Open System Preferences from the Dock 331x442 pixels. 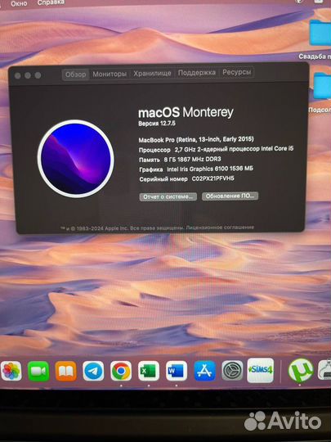click(232, 371)
